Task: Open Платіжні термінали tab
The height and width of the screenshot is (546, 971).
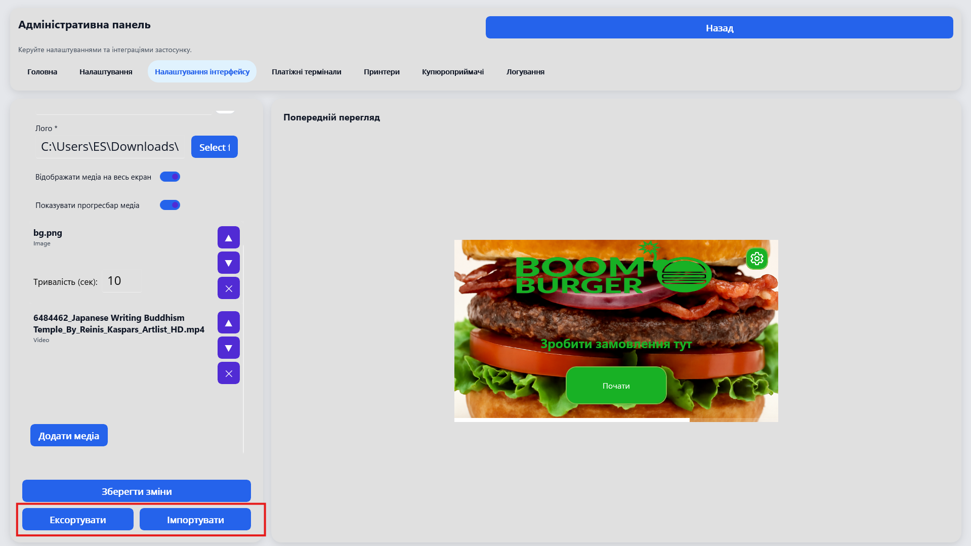Action: [306, 72]
